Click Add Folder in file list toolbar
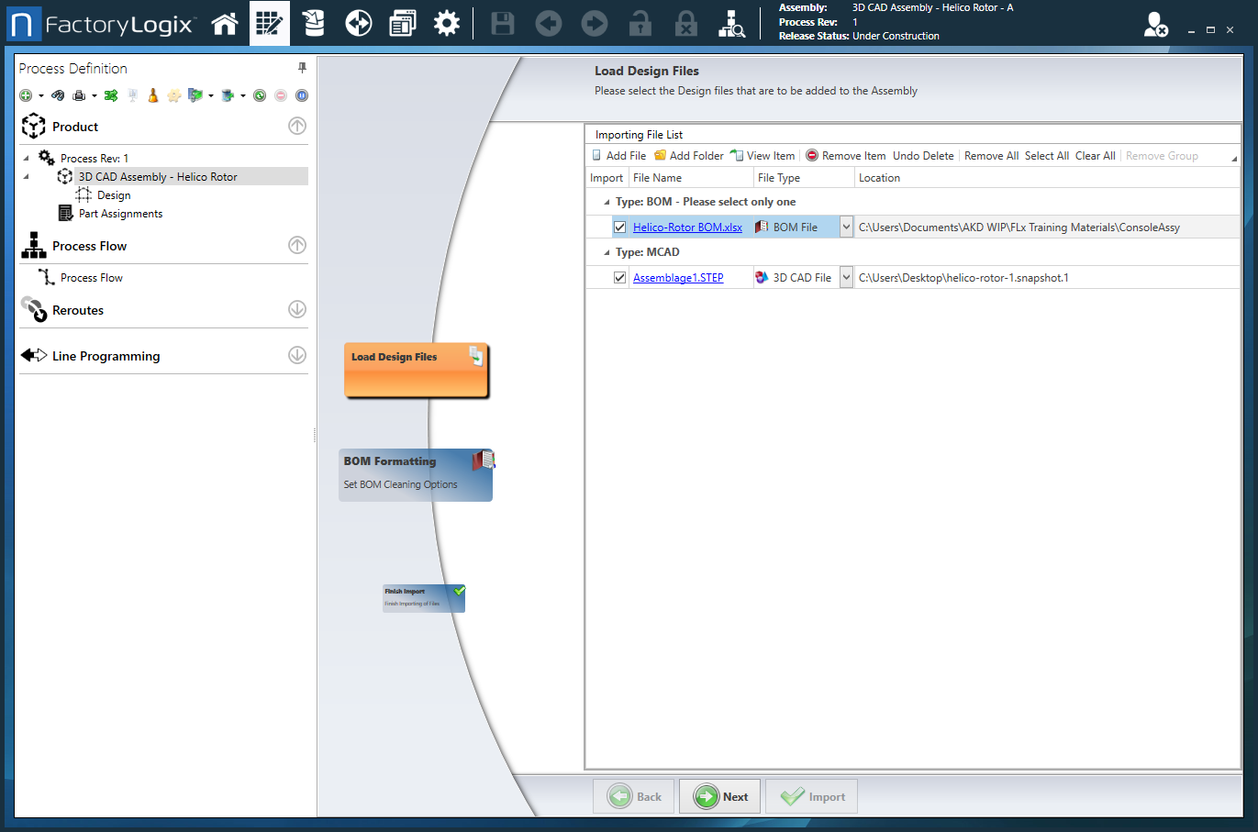 coord(689,156)
